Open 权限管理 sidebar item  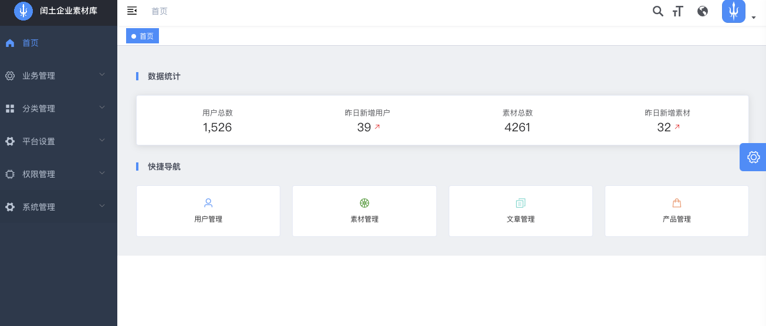[59, 174]
